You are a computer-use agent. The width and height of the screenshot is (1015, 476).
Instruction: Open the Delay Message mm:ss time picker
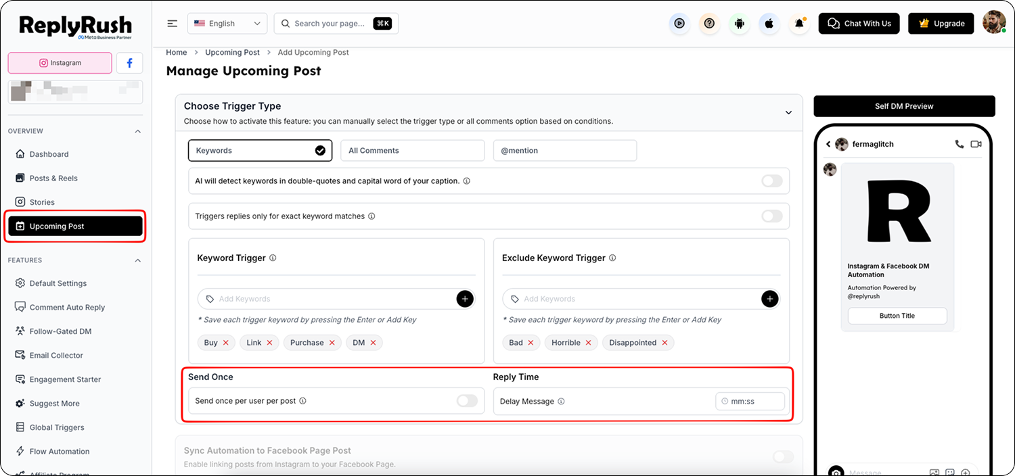tap(750, 402)
